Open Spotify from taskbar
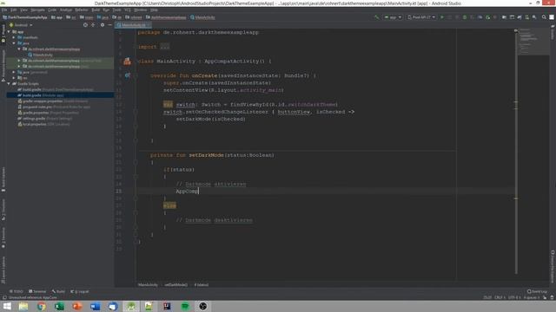This screenshot has height=312, width=556. point(185,306)
